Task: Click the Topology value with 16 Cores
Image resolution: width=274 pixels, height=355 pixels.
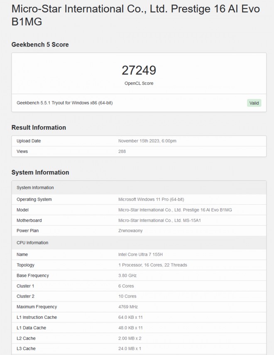Action: tap(152, 265)
